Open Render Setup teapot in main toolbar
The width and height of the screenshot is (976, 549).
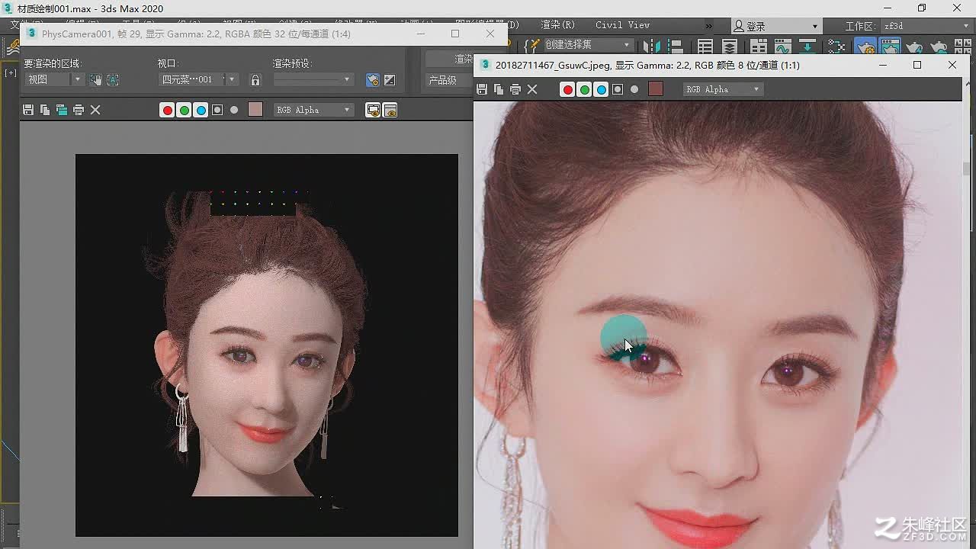tap(865, 46)
